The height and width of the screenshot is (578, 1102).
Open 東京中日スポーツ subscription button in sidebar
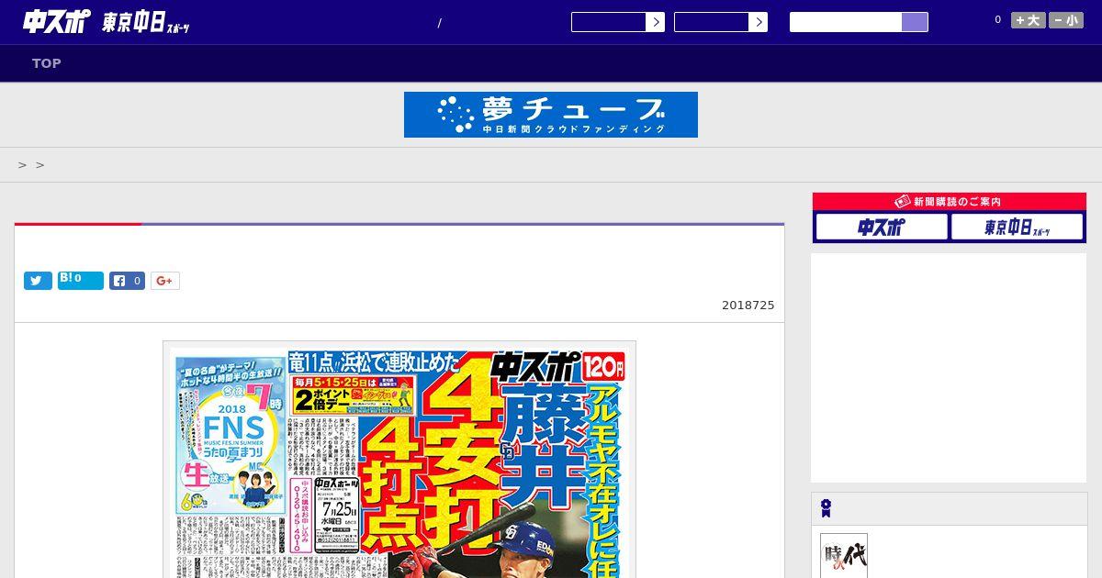click(x=1017, y=227)
